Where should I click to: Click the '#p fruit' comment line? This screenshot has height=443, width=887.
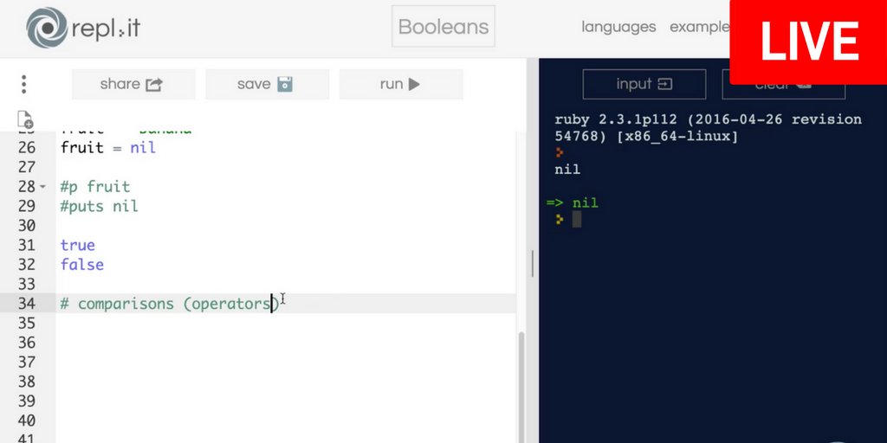click(x=95, y=187)
